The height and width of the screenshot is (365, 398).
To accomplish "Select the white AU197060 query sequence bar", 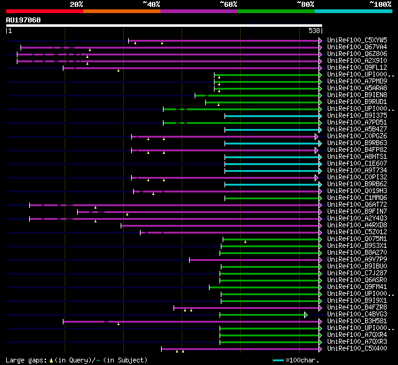I will tap(164, 26).
